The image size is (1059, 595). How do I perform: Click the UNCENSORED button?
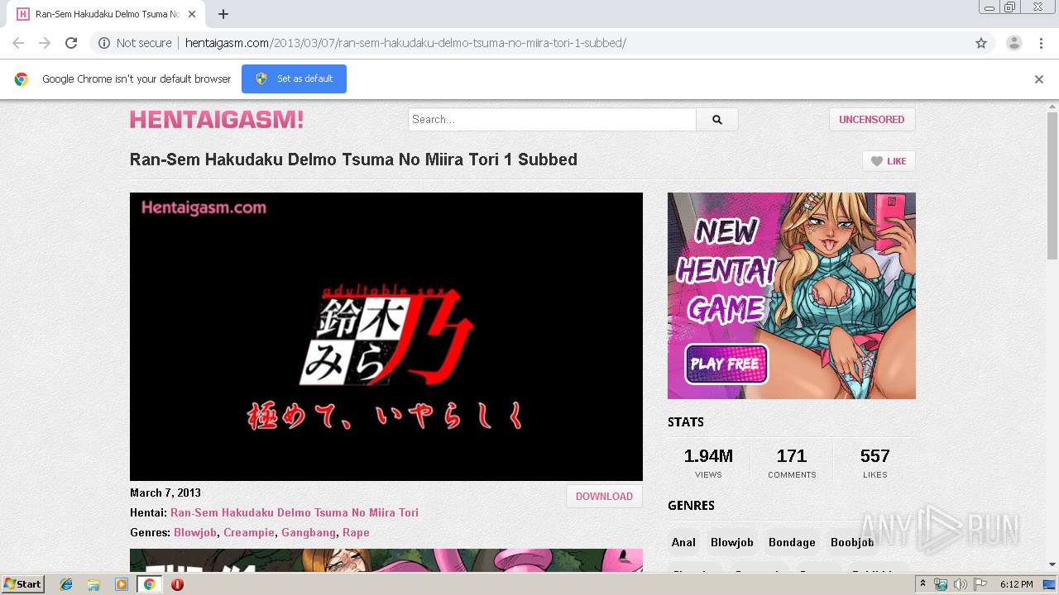[x=872, y=119]
